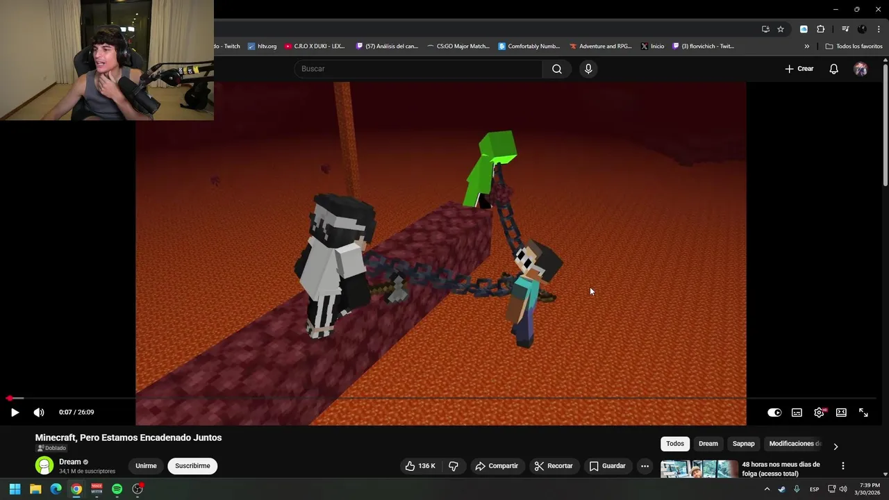Open the Chrome three-dot menu

coord(878,29)
